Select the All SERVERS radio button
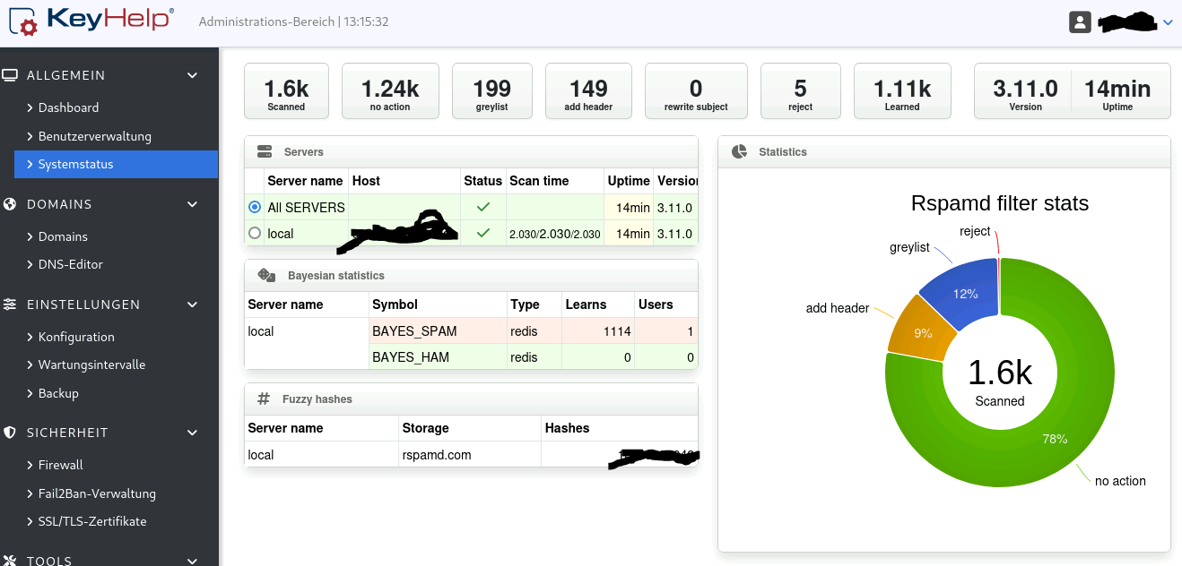1182x566 pixels. (x=255, y=207)
